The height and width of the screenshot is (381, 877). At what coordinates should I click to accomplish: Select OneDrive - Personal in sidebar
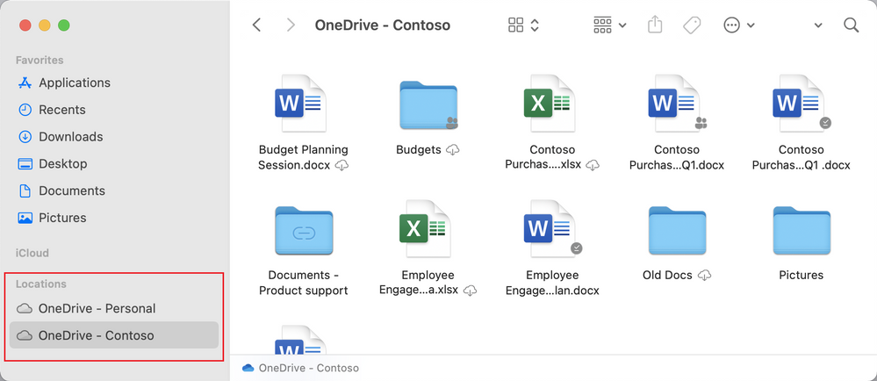[97, 308]
